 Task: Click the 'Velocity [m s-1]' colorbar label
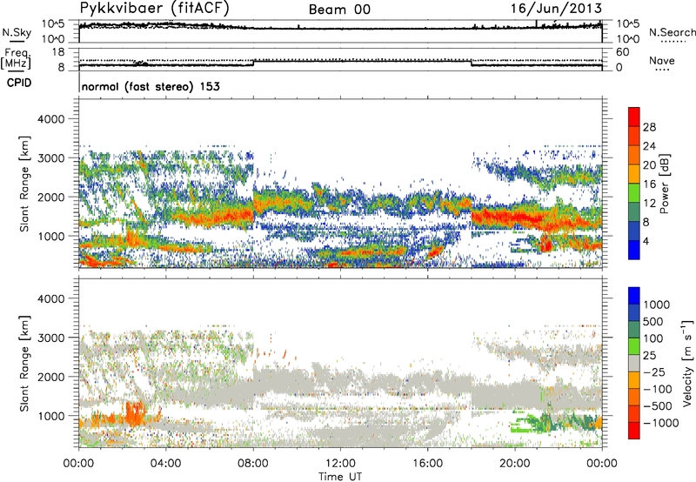[687, 363]
